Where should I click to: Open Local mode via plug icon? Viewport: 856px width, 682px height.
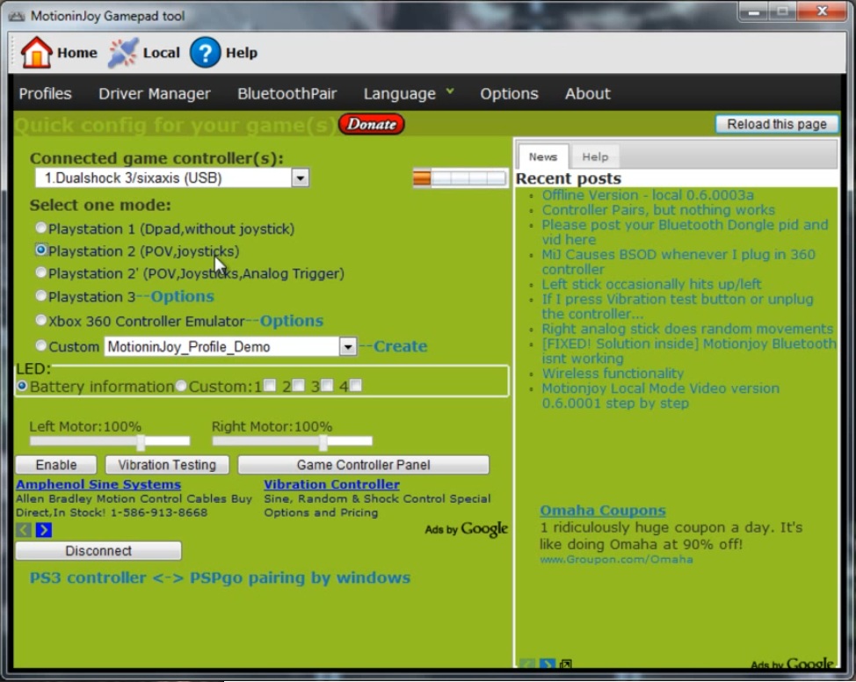(123, 53)
